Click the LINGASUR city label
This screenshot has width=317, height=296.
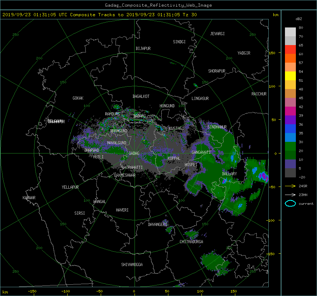200,99
